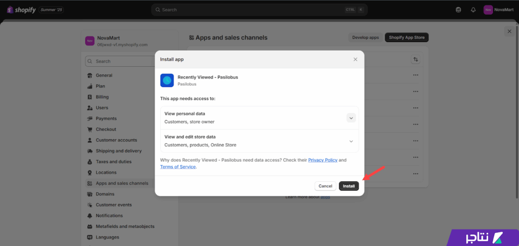Click the 06jwxd-vf.myshopify.com store URL
This screenshot has width=519, height=246.
click(123, 45)
